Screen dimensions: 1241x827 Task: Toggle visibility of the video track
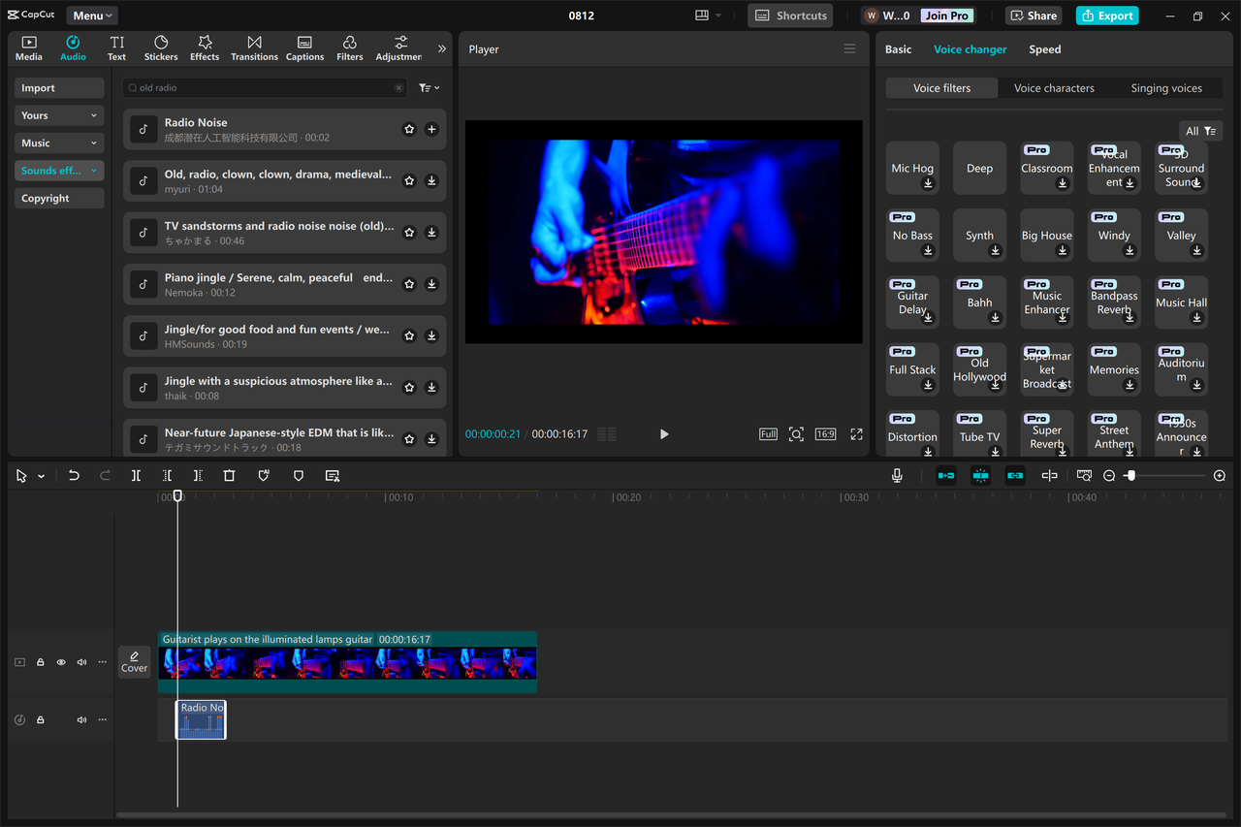click(60, 661)
